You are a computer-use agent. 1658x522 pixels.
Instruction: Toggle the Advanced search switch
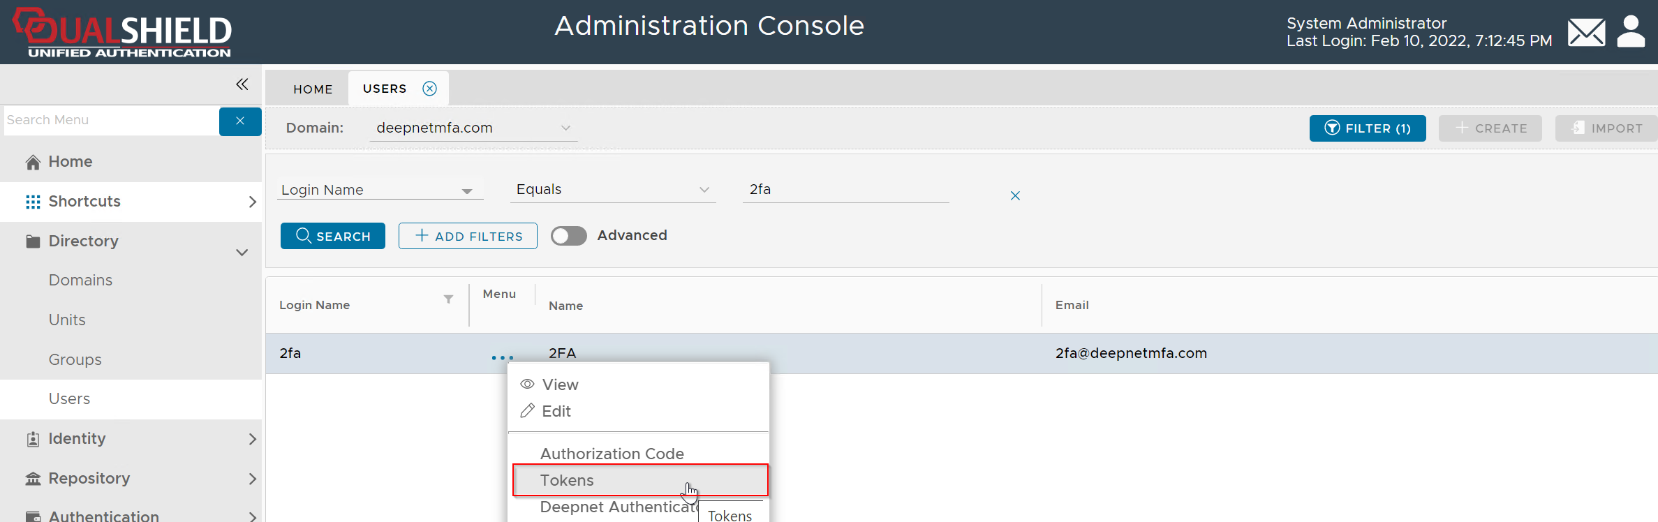(x=569, y=236)
